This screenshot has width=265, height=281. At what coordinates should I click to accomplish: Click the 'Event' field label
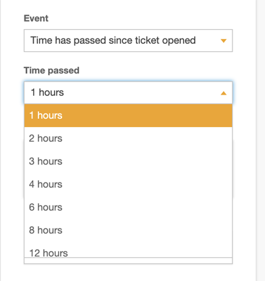coord(36,18)
